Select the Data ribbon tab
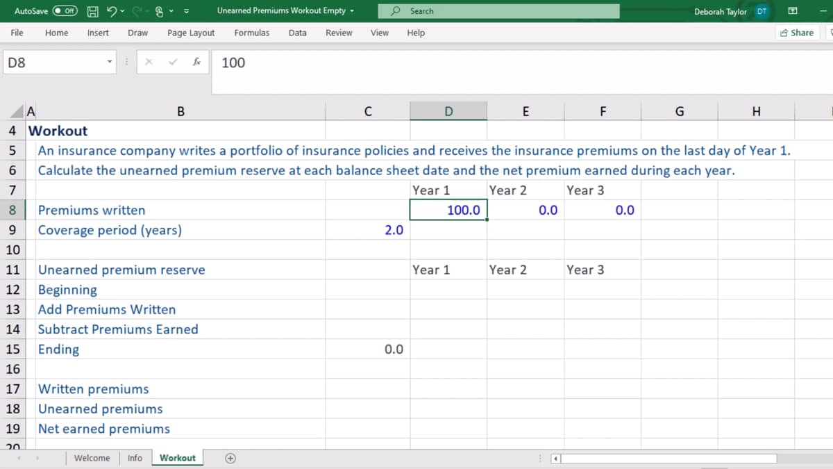This screenshot has width=833, height=469. point(298,33)
